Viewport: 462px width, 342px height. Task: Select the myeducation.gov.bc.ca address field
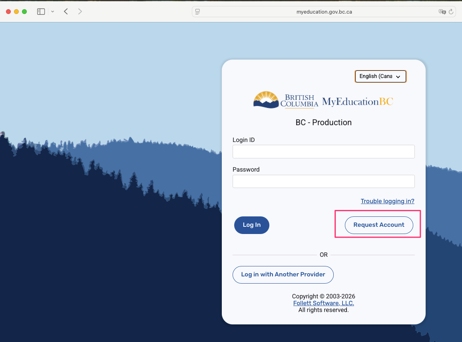point(324,12)
